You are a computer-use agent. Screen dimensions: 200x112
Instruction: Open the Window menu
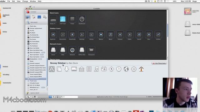[33, 1]
